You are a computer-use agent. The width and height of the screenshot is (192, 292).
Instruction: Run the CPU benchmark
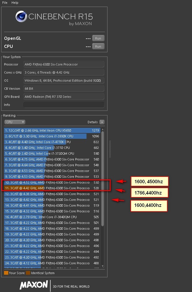click(98, 46)
